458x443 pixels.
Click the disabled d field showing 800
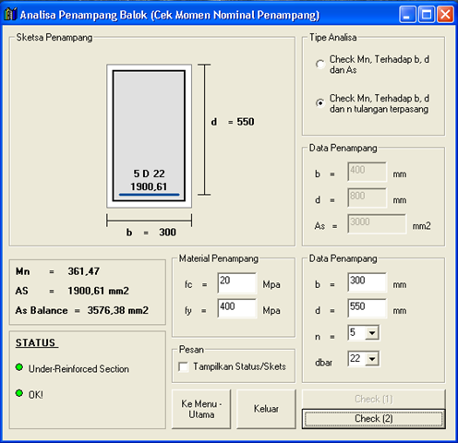[368, 198]
